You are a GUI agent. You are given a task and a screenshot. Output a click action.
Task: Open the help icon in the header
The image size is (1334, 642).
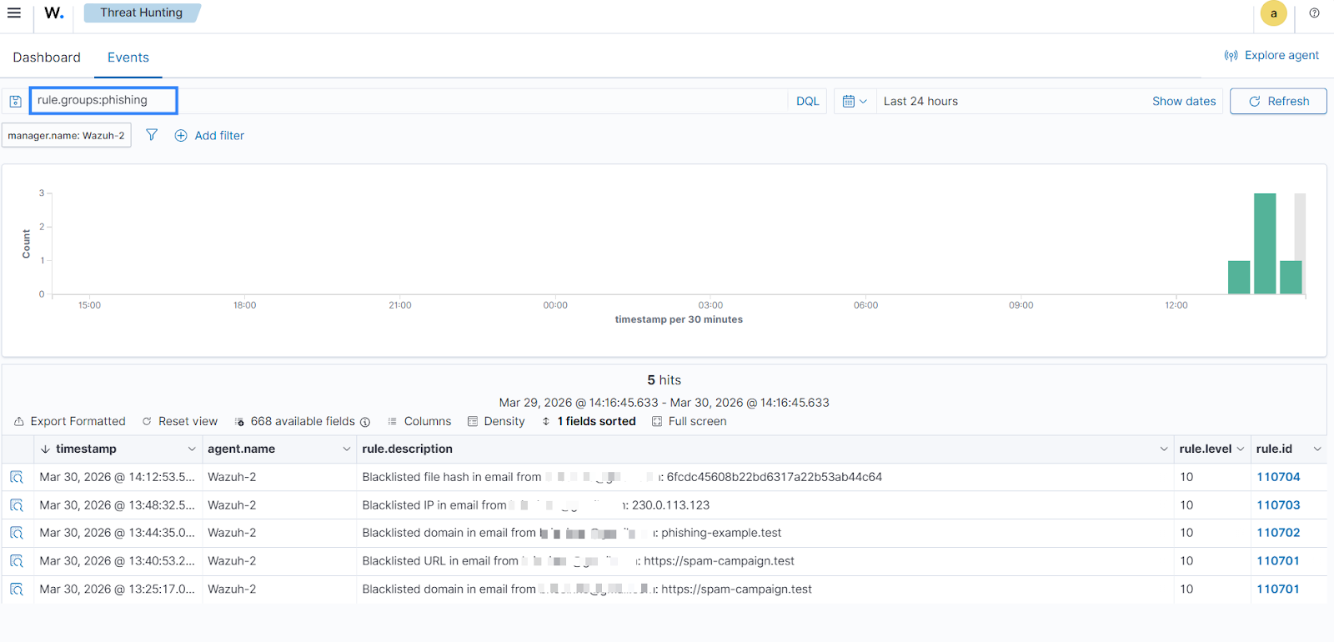[1314, 13]
